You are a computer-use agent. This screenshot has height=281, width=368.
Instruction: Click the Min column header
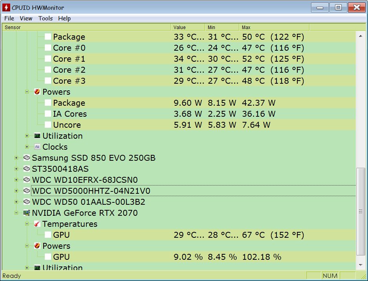point(222,27)
